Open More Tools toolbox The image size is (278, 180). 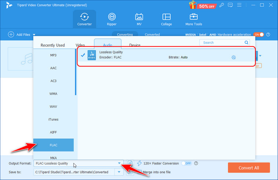[x=194, y=19]
